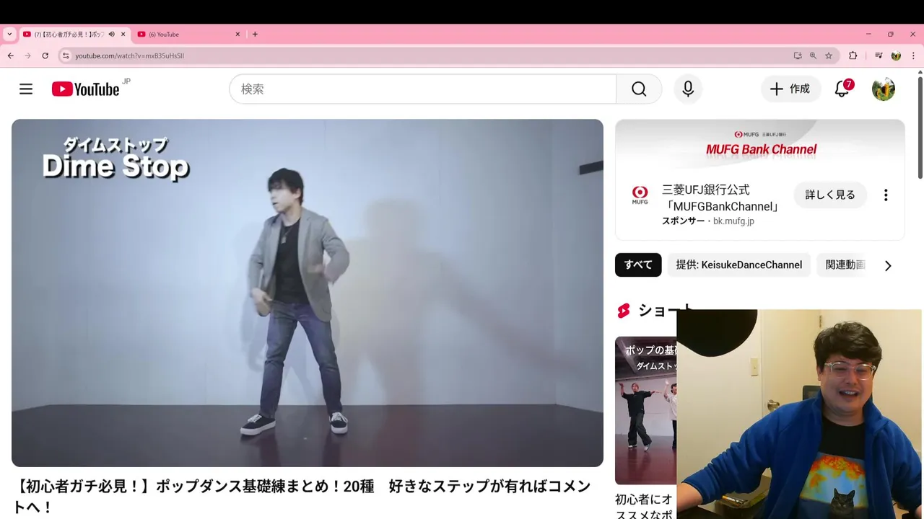The height and width of the screenshot is (519, 924).
Task: Select the すべて filter chip
Action: (638, 265)
